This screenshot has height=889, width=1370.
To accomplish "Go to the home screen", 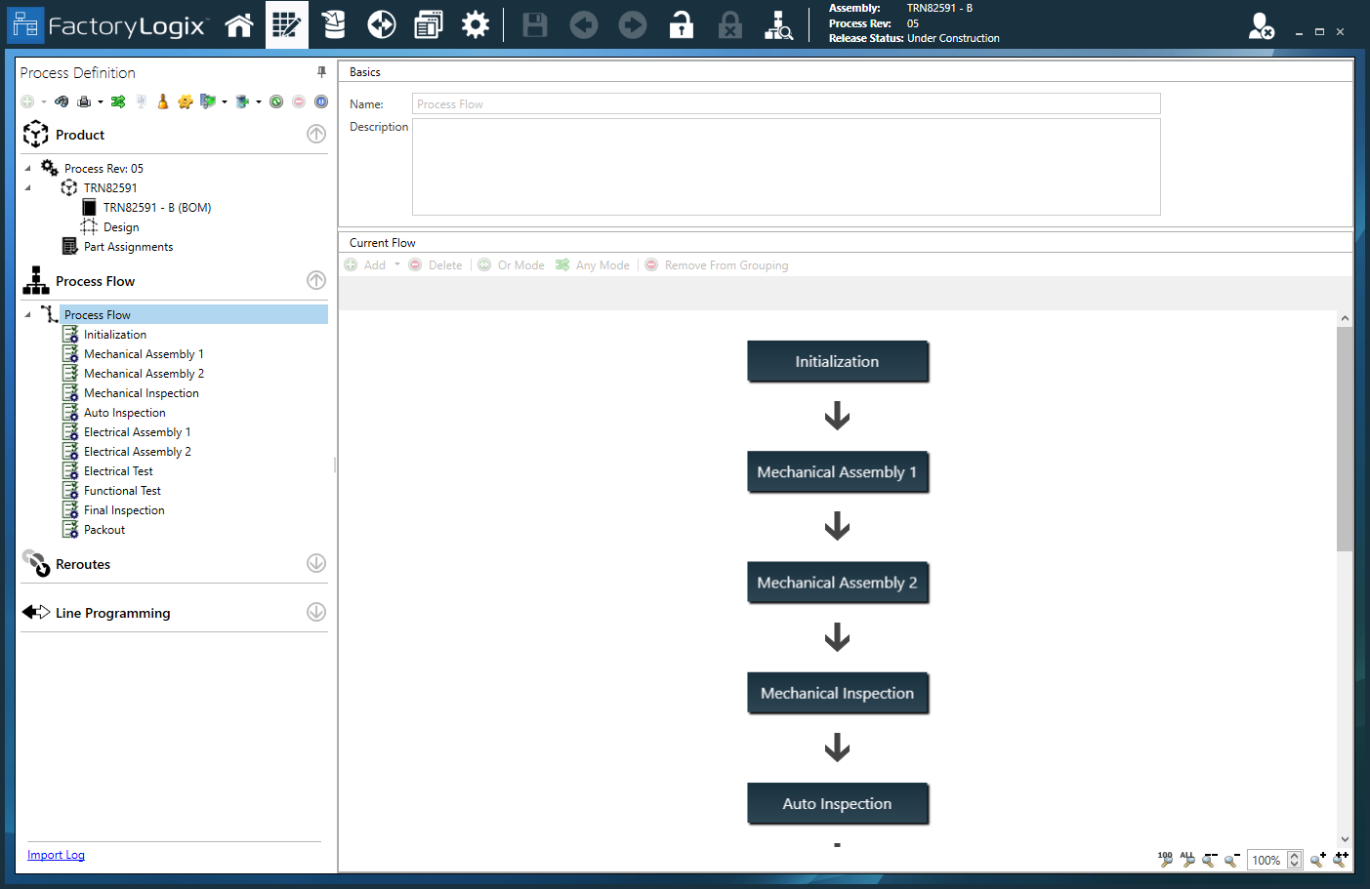I will pos(239,24).
